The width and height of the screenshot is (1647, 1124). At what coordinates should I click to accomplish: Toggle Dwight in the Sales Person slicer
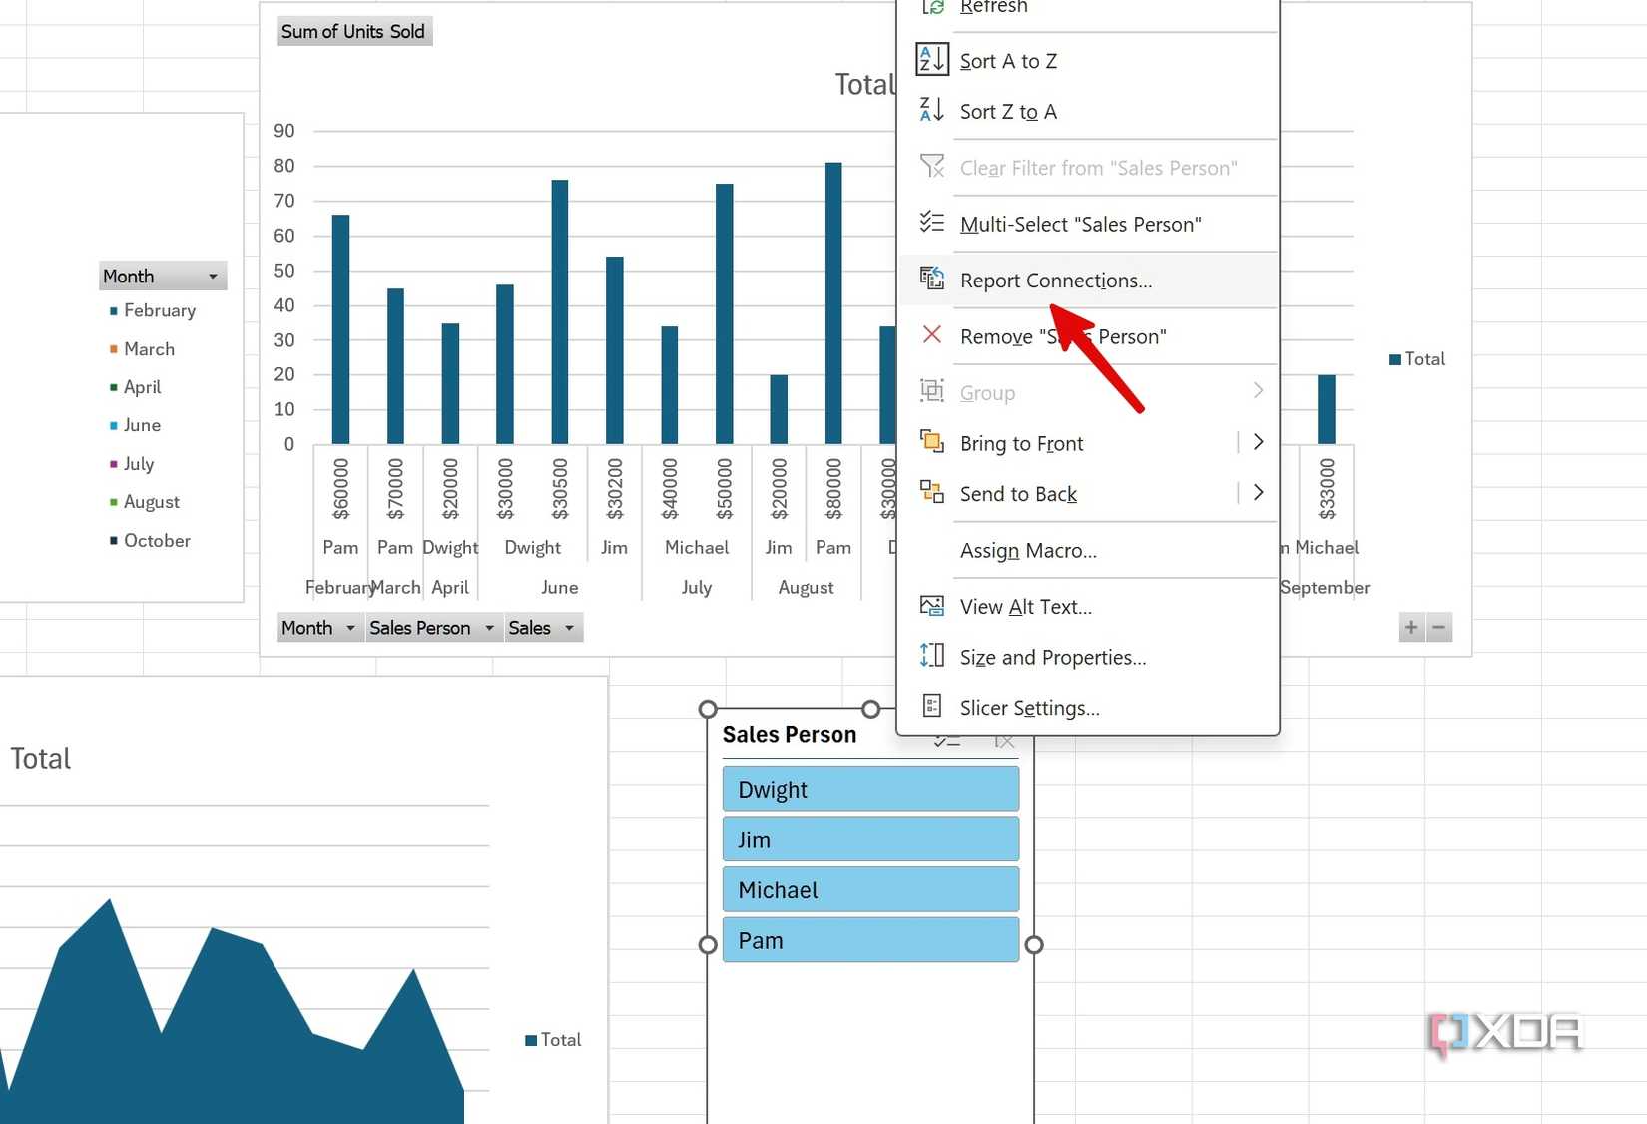pyautogui.click(x=869, y=789)
